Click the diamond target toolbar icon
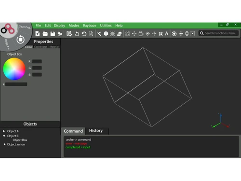241x181 pixels. (147, 34)
